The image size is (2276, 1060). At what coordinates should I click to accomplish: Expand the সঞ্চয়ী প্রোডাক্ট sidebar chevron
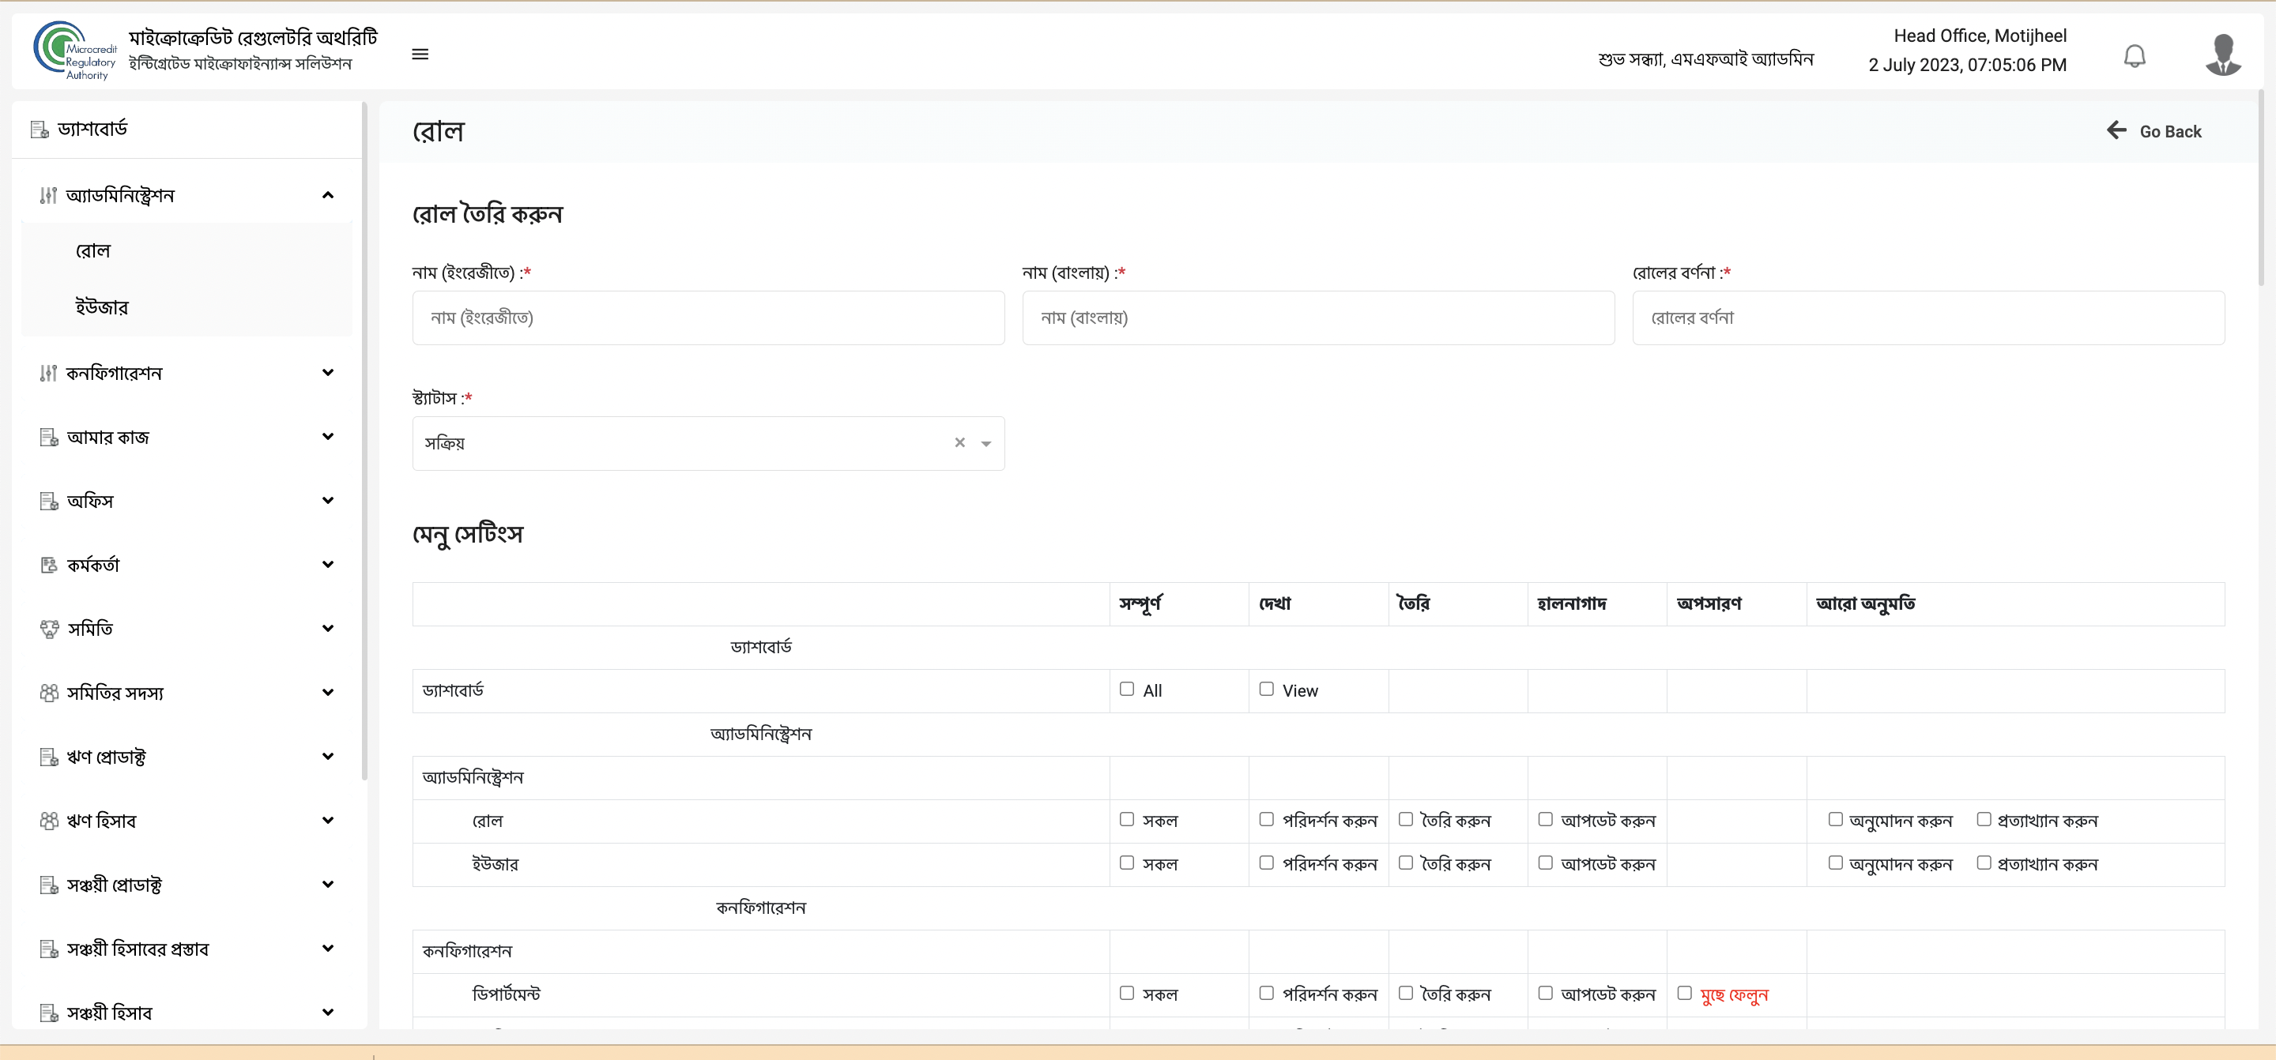pos(328,884)
